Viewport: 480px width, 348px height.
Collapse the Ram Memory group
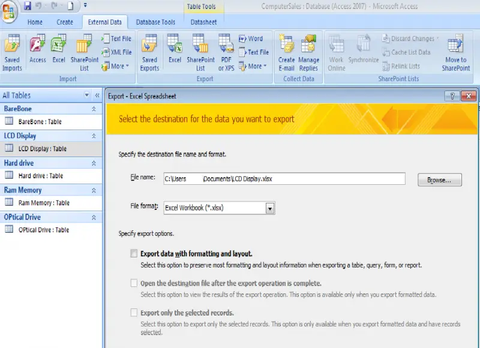[x=94, y=190]
